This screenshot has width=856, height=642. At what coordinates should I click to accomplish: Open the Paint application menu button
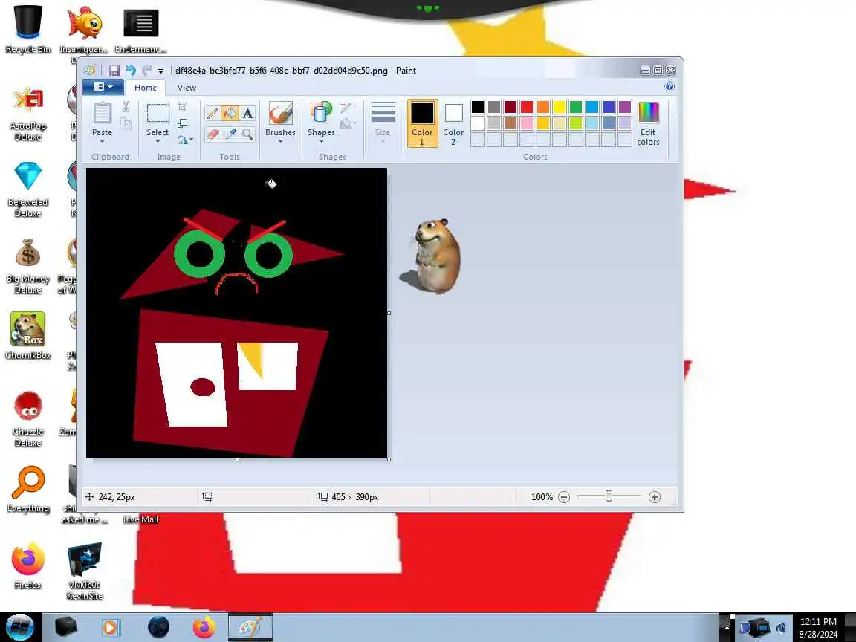click(103, 87)
